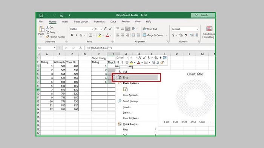Open the ribbon font size dropdown

click(101, 29)
